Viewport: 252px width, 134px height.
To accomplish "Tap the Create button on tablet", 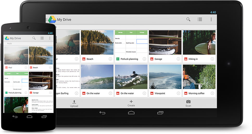I will 131,103.
